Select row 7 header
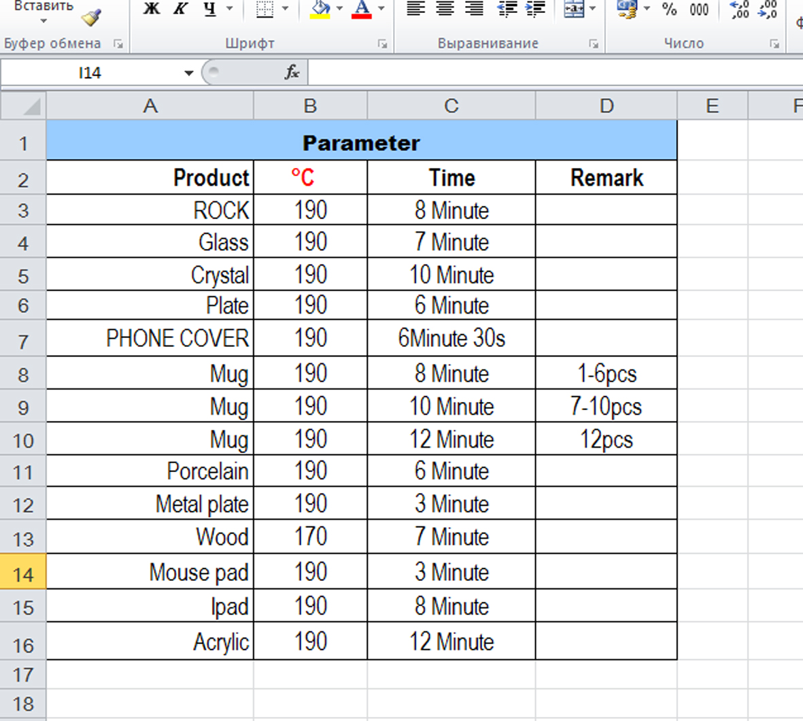 23,339
